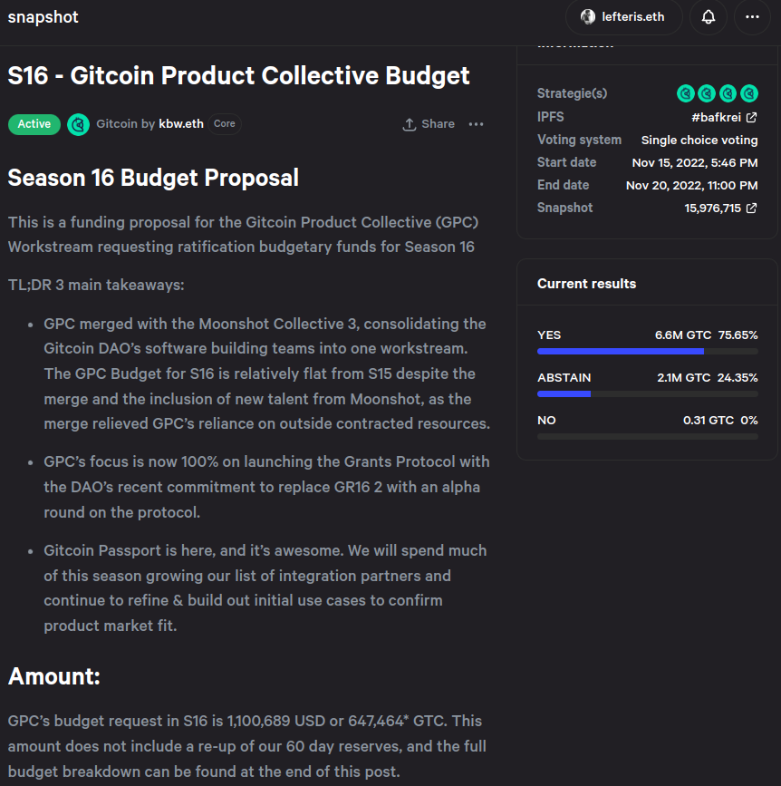Click the Snapshot block external link icon
This screenshot has height=786, width=781.
(x=751, y=208)
